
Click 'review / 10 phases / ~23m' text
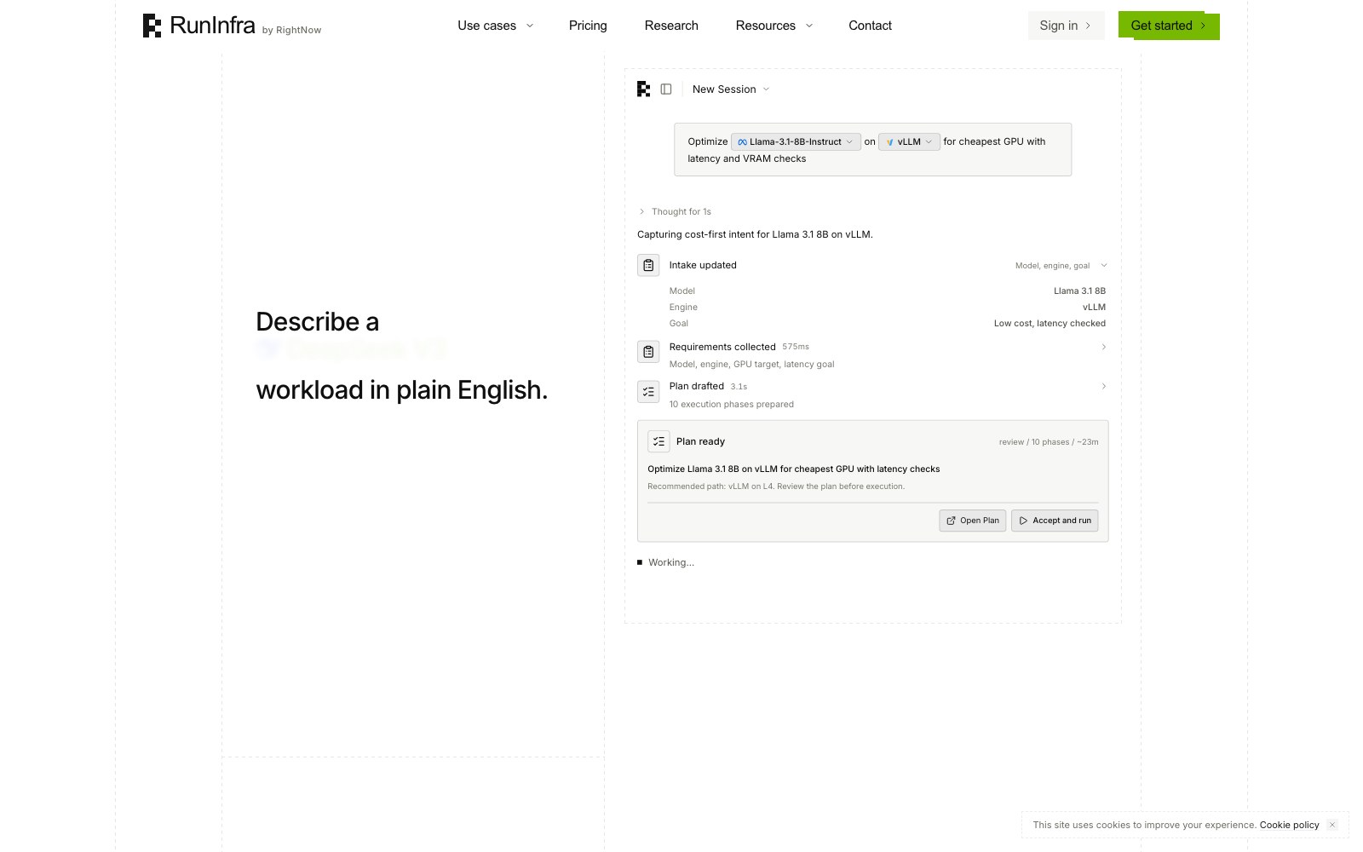tap(1049, 442)
